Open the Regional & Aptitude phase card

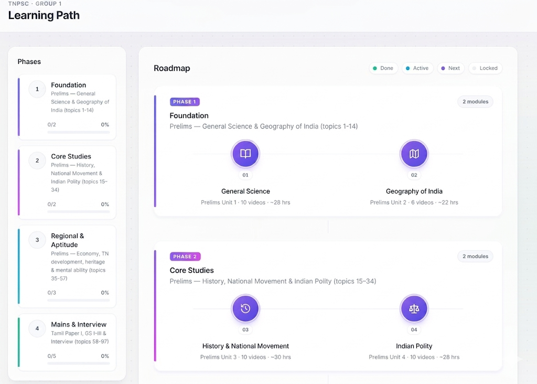(67, 266)
